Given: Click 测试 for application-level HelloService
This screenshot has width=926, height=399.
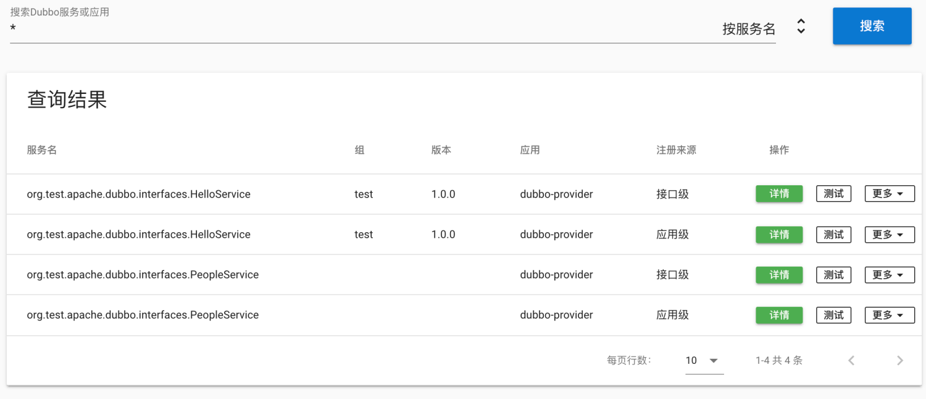Looking at the screenshot, I should (x=833, y=235).
